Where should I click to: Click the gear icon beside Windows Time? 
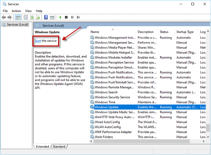coord(92,102)
